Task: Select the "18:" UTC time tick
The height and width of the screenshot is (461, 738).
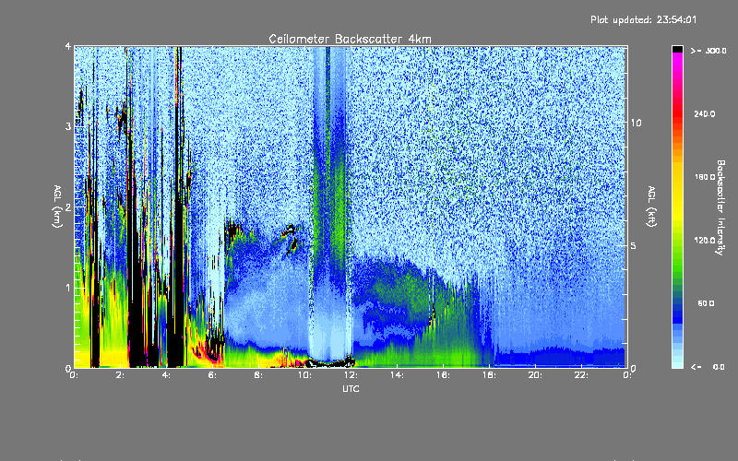Action: point(489,375)
